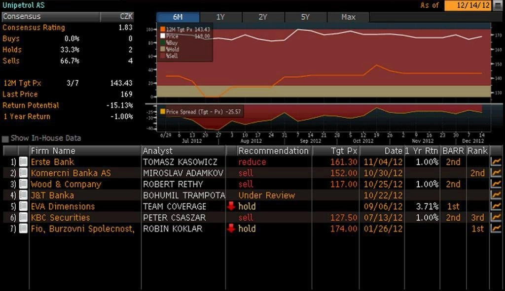This screenshot has height=291, width=505.
Task: Open chart icon in KBC Securities row
Action: (496, 217)
